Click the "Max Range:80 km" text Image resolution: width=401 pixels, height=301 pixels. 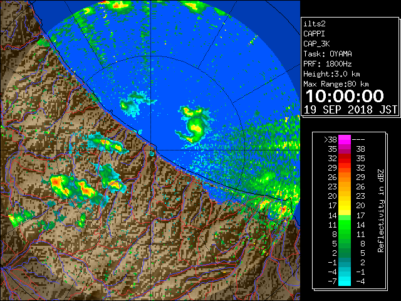[336, 84]
